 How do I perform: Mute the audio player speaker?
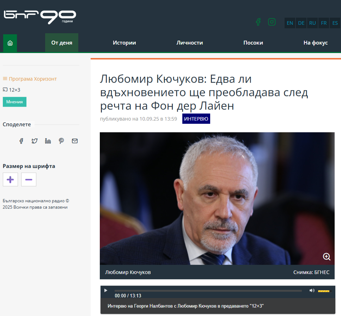(312, 290)
